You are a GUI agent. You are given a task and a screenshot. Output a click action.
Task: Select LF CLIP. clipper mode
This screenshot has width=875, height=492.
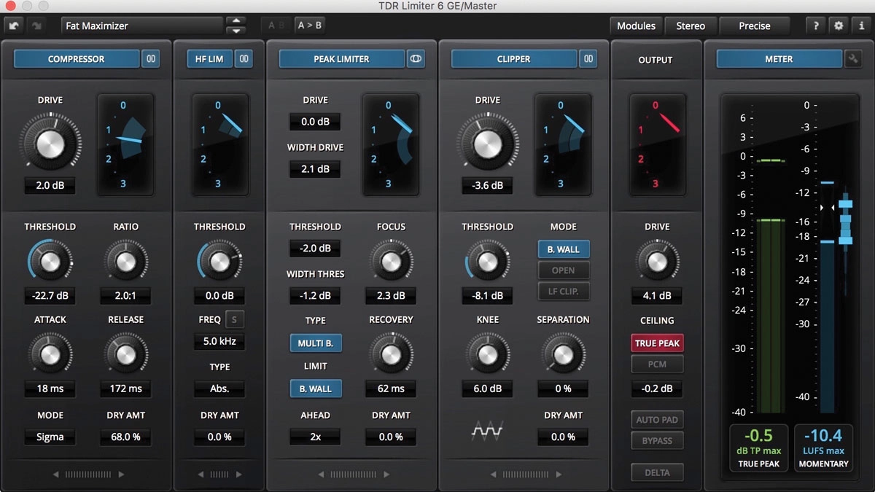coord(564,292)
